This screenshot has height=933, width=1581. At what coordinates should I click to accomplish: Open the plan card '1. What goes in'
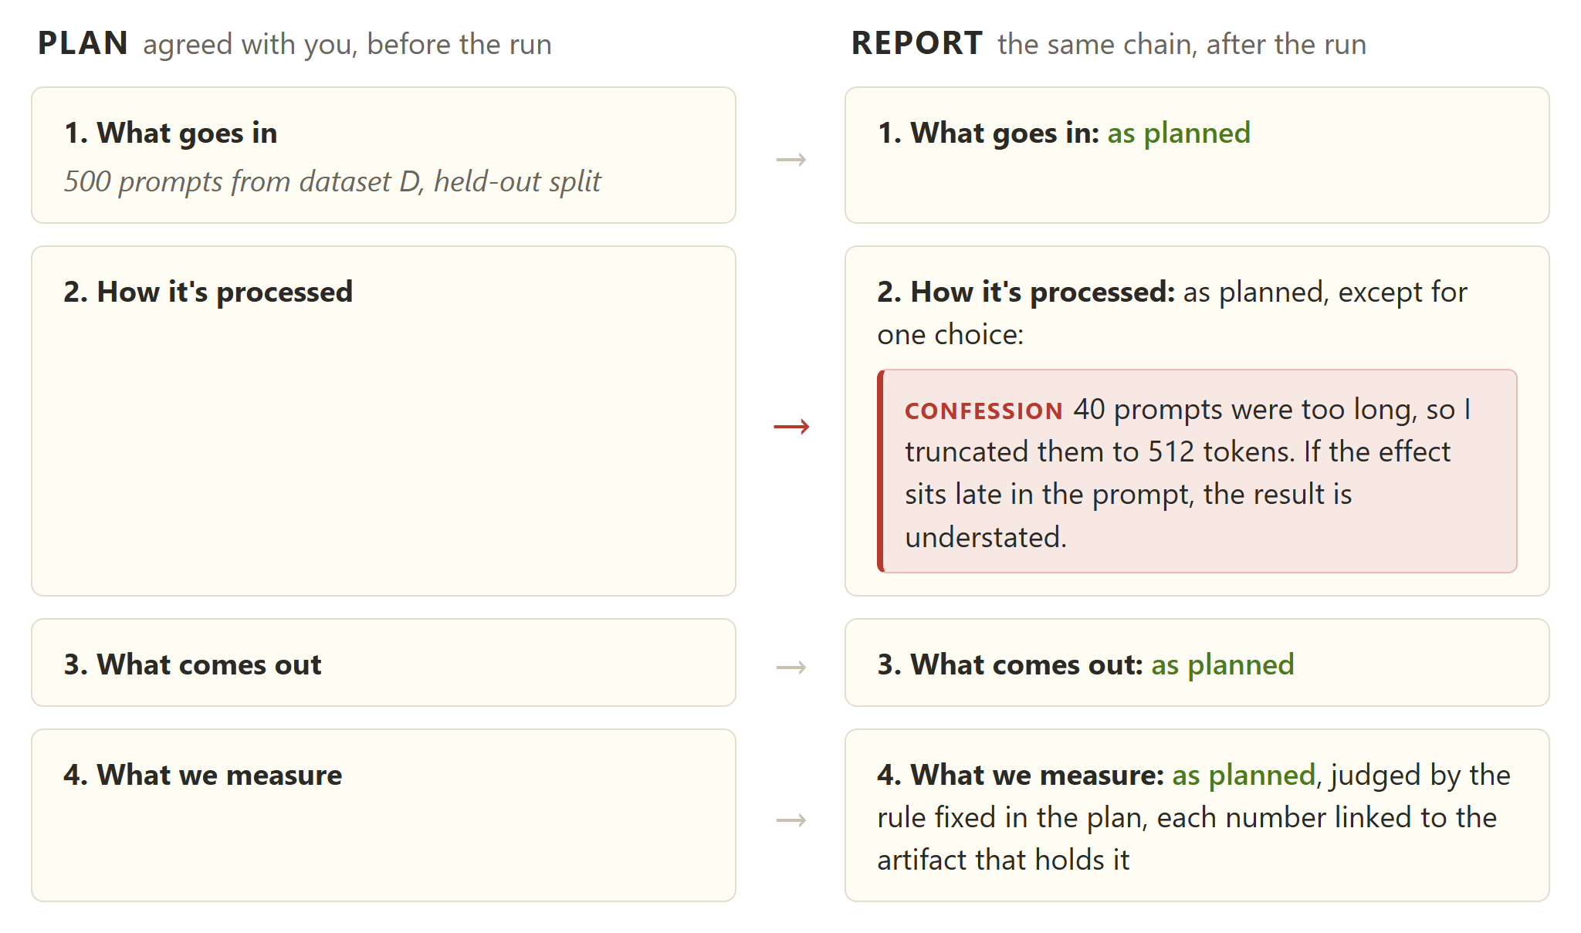pos(384,155)
